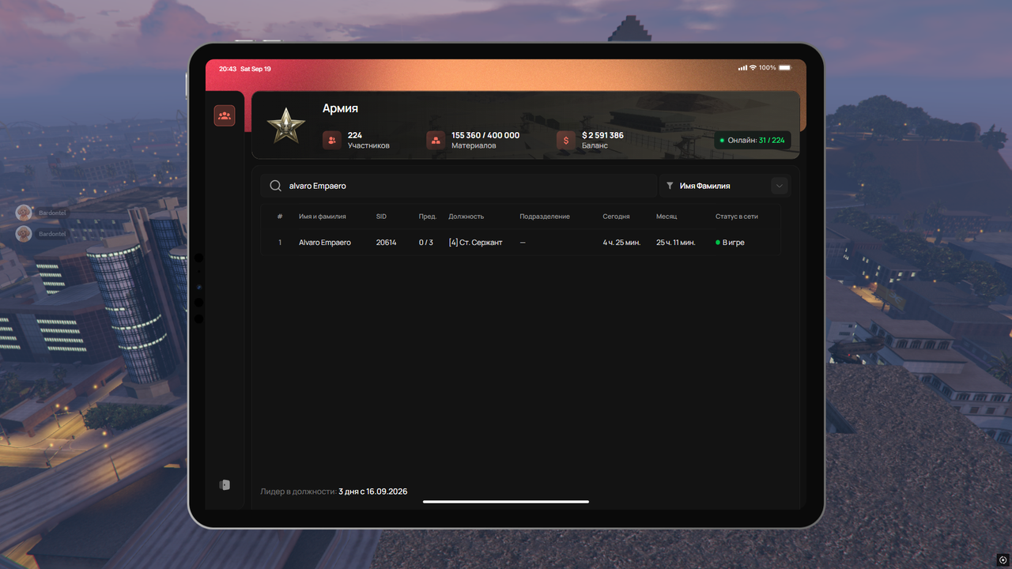Click the exit door icon in sidebar
Screen dimensions: 1012x569
(x=225, y=484)
